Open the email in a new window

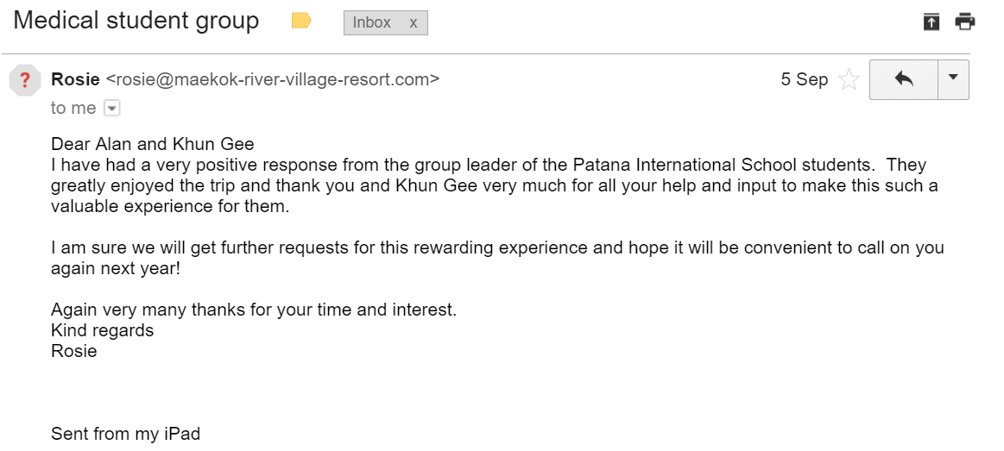931,22
